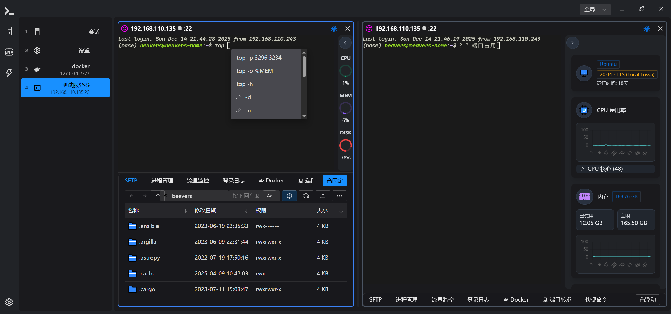671x314 pixels.
Task: Collapse the right monitoring panel with chevron
Action: (x=573, y=43)
